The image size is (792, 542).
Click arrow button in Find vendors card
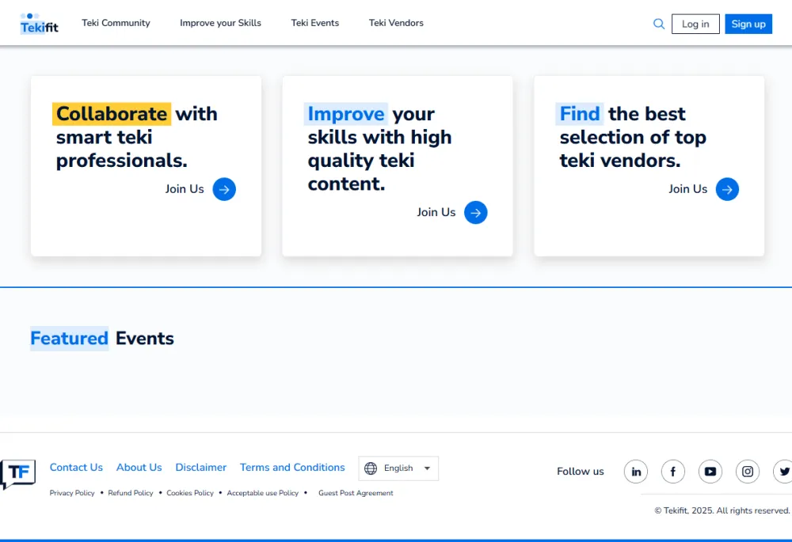coord(727,189)
